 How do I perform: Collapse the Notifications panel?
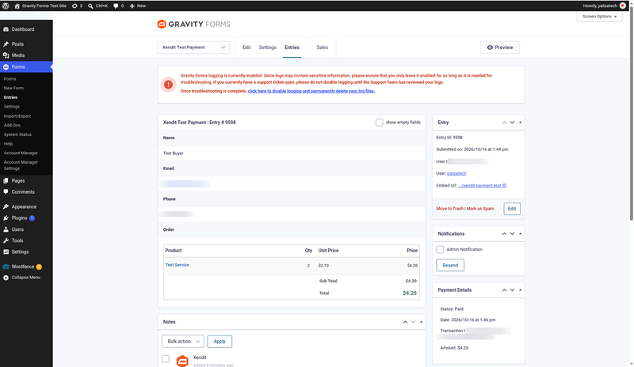point(521,234)
